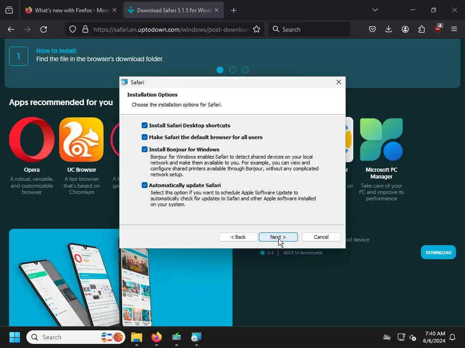
Task: Close the Safari installer dialog
Action: click(x=339, y=82)
